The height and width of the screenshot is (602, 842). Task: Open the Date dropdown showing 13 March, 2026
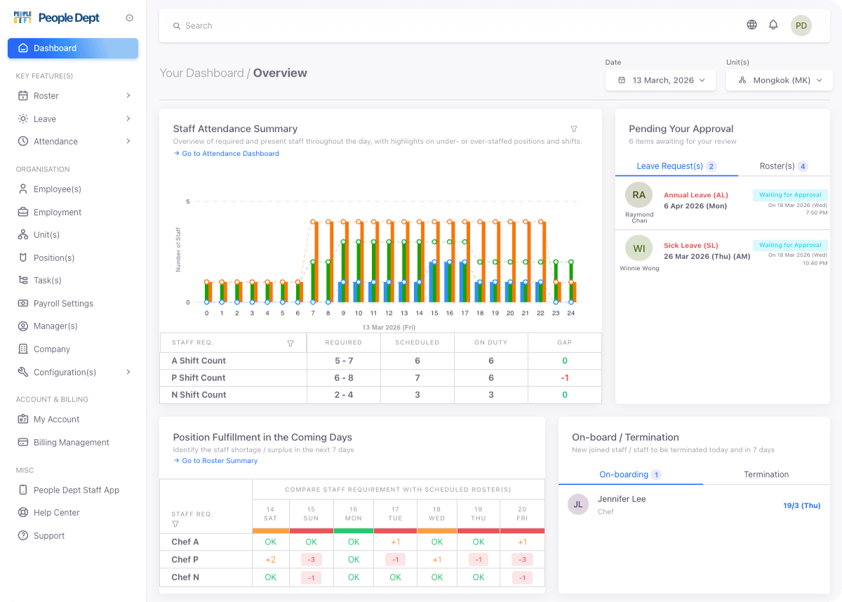click(660, 80)
